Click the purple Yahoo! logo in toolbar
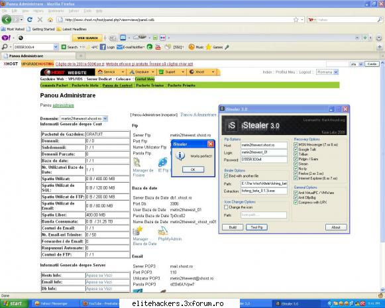 point(6,38)
